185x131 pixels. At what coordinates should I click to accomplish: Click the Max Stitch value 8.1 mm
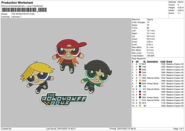coord(150,47)
